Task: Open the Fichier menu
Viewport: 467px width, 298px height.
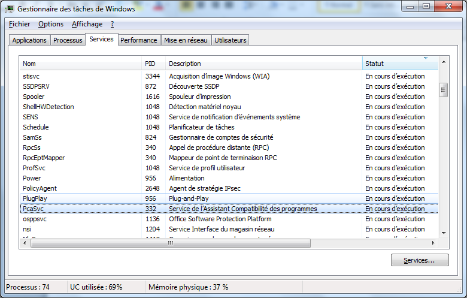Action: point(19,24)
